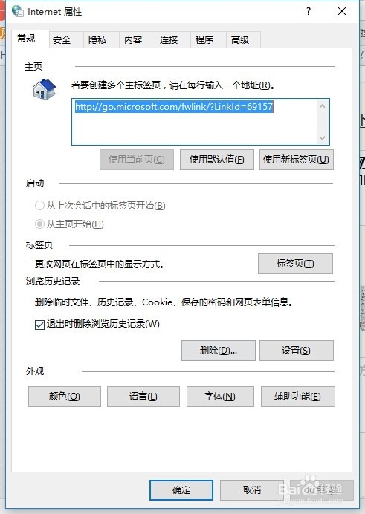The height and width of the screenshot is (514, 365).
Task: Select 从主页开始 radio option
Action: coord(39,224)
